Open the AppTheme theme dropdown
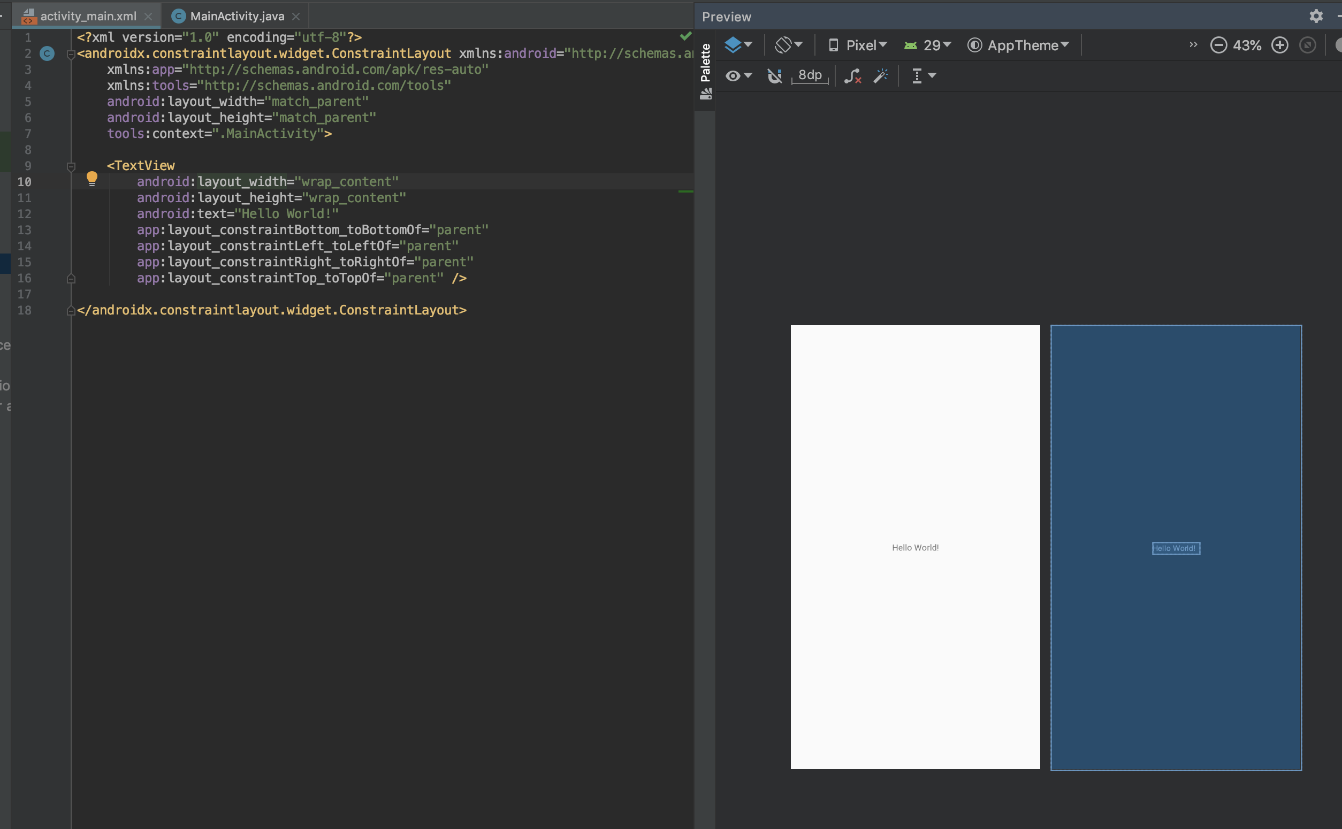The height and width of the screenshot is (829, 1342). (x=1018, y=45)
